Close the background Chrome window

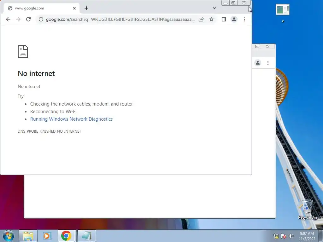267,46
